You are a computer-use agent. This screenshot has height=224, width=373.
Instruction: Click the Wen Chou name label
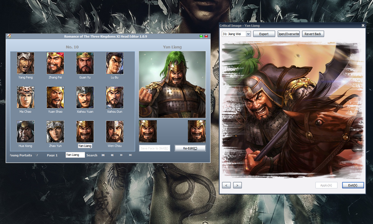coord(115,146)
